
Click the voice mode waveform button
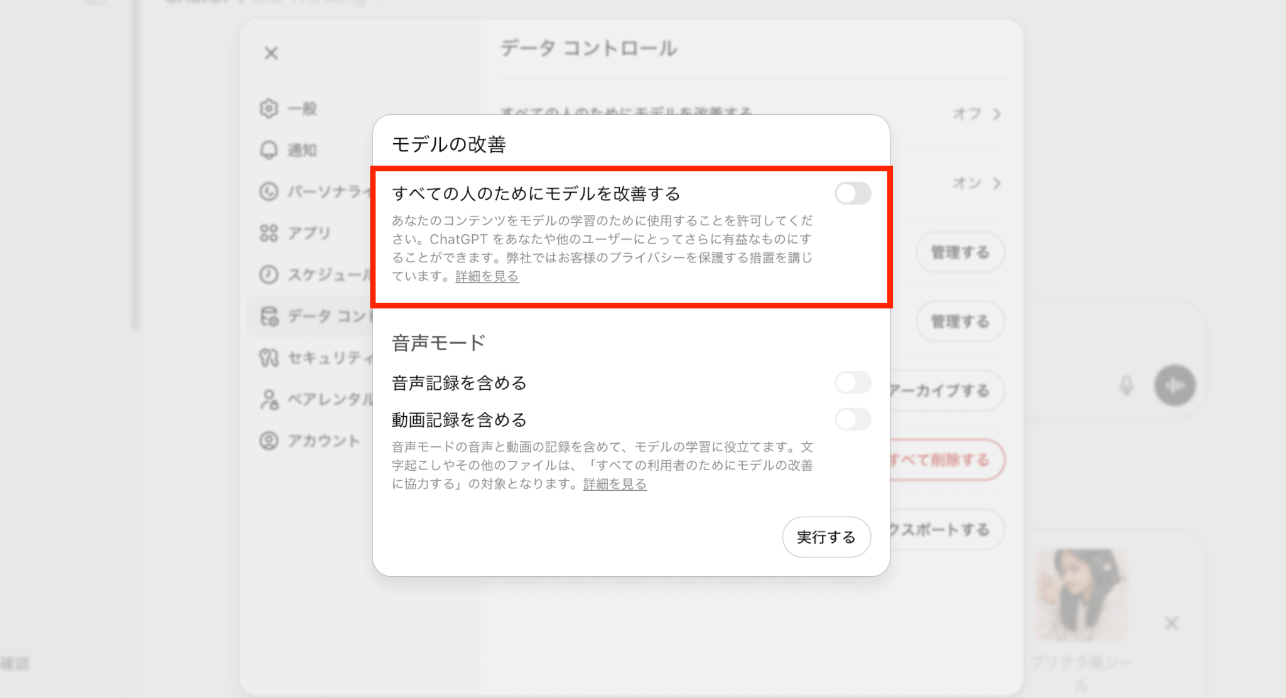1174,385
